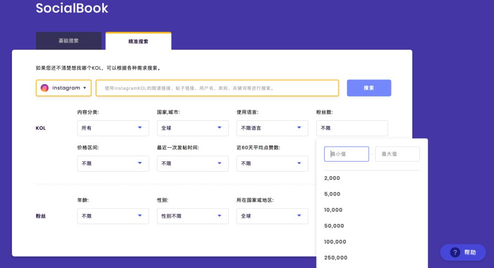
Task: Click the 粉丝数 不限 field
Action: coord(352,128)
